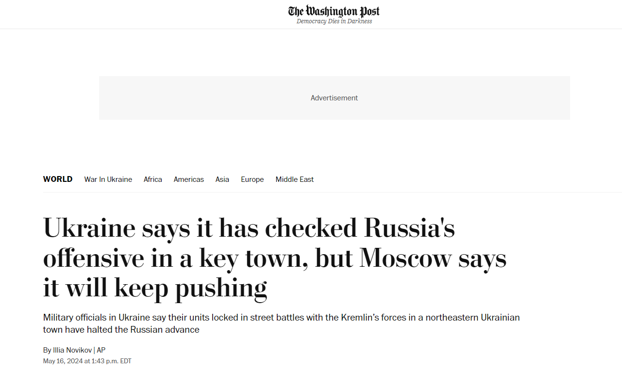This screenshot has height=372, width=622.
Task: Select Middle East in the navigation
Action: (294, 179)
